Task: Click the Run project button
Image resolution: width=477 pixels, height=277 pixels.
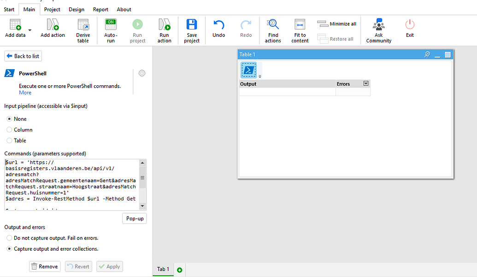Action: coord(137,31)
